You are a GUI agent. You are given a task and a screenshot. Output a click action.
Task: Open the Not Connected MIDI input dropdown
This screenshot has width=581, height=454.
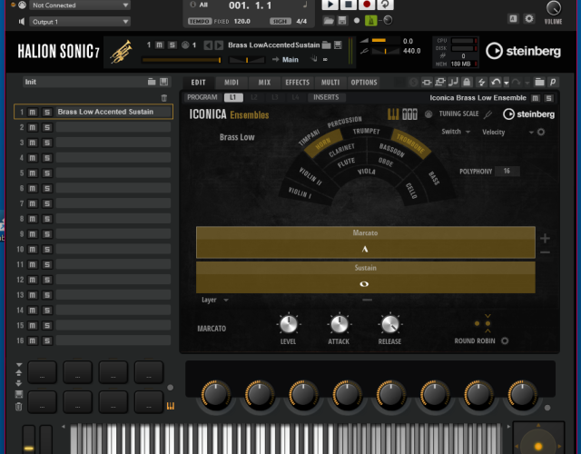click(x=79, y=5)
